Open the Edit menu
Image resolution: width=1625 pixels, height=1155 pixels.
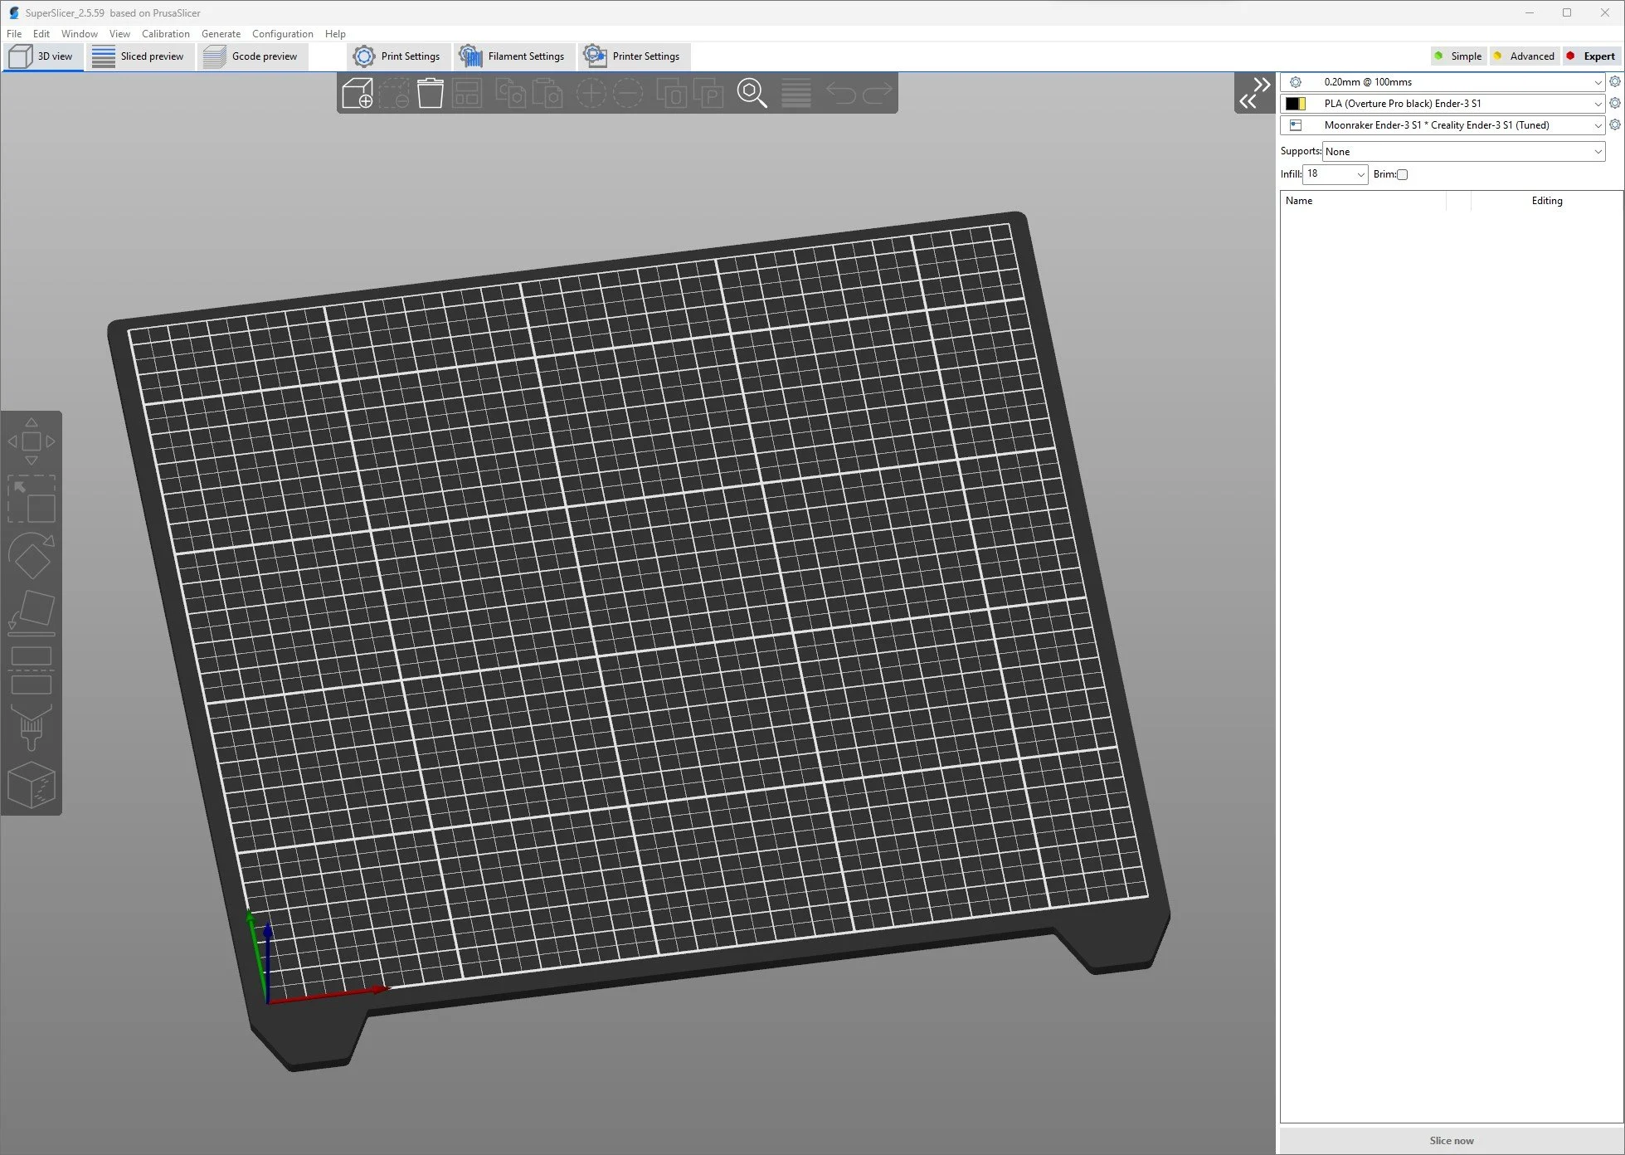tap(41, 34)
